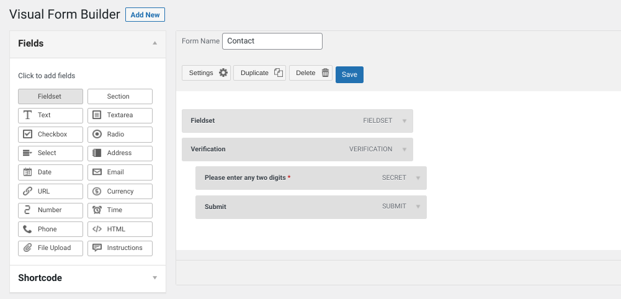Screen dimensions: 621x299
Task: Duplicate the Contact form
Action: (259, 73)
